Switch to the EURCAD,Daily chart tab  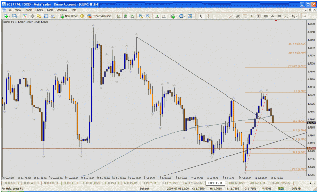coord(236,183)
